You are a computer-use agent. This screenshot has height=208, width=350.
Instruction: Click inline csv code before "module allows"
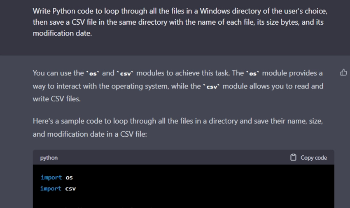[212, 86]
